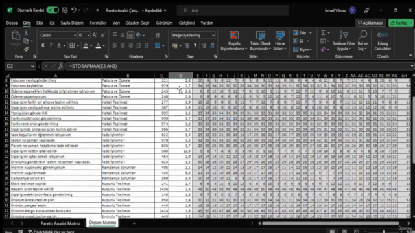The image size is (415, 233).
Task: Click the Wrap Text icon
Action: coord(158,35)
